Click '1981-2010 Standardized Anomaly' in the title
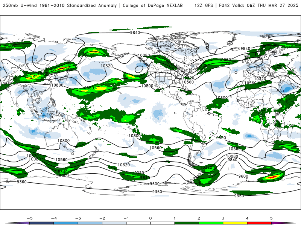The height and width of the screenshot is (225, 301). (x=78, y=5)
